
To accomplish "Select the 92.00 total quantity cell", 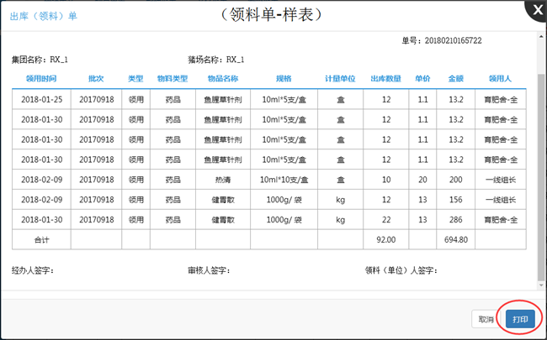I will coord(385,240).
